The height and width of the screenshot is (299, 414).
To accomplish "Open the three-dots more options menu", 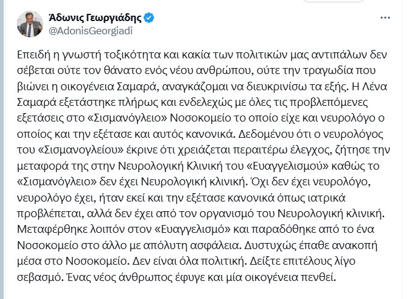I will 385,17.
